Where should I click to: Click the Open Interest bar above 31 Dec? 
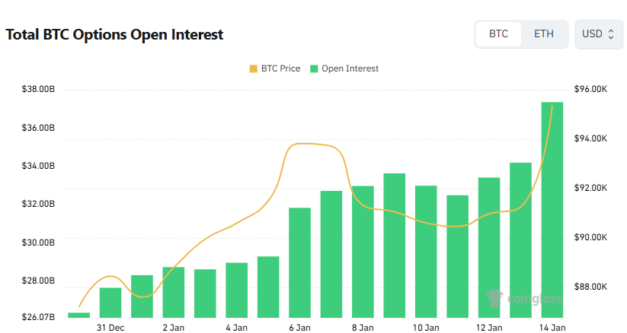(110, 302)
